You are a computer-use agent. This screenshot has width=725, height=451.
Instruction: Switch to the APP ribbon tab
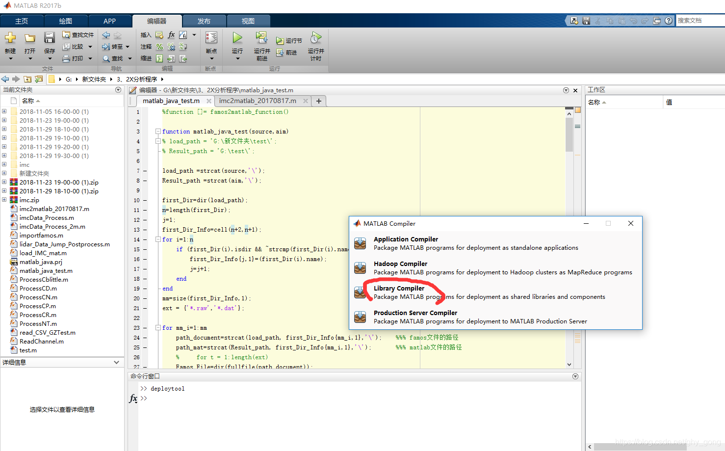pos(110,21)
